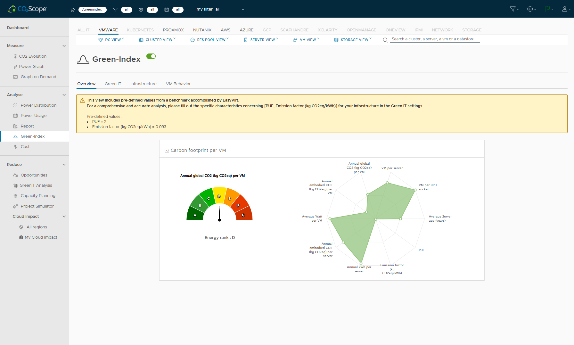574x345 pixels.
Task: Click the Power Distribution grid icon
Action: point(15,105)
